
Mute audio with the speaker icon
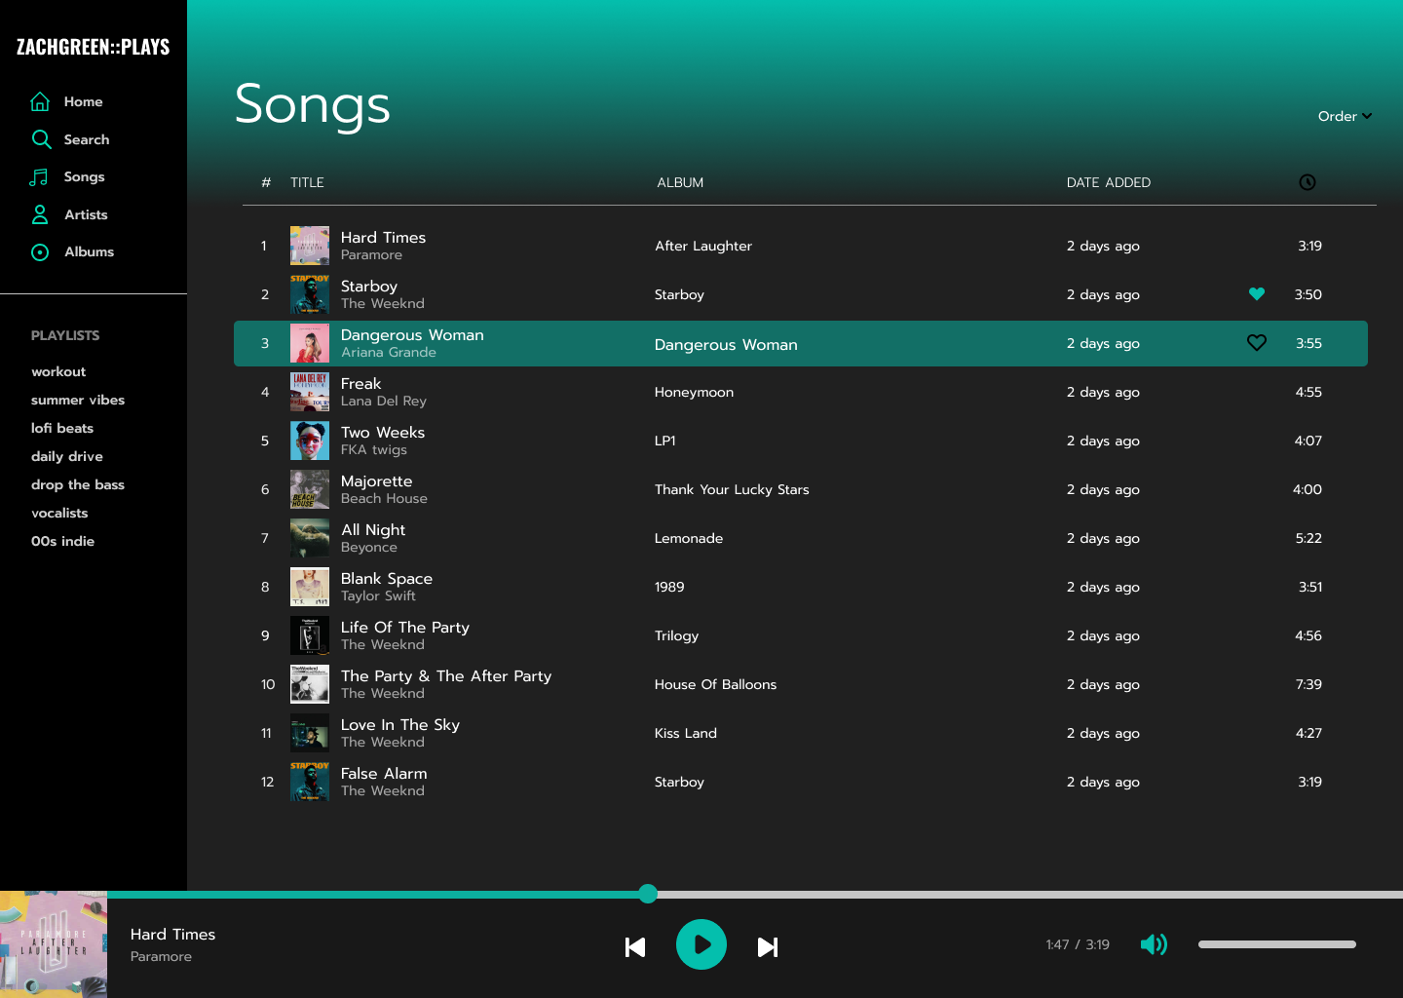1154,944
